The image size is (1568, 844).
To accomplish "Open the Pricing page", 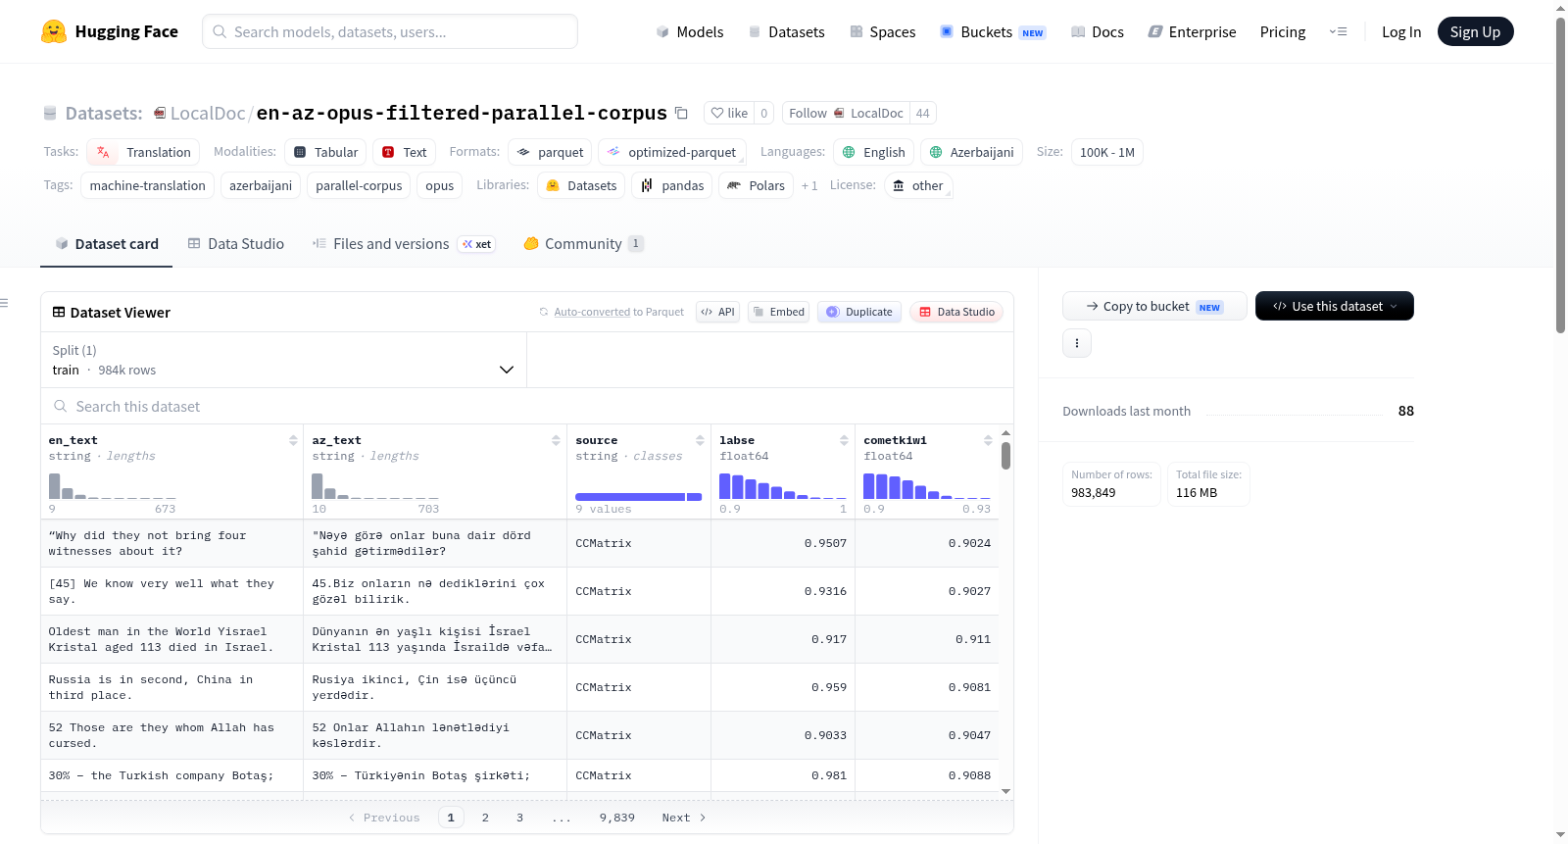I will coord(1283,31).
